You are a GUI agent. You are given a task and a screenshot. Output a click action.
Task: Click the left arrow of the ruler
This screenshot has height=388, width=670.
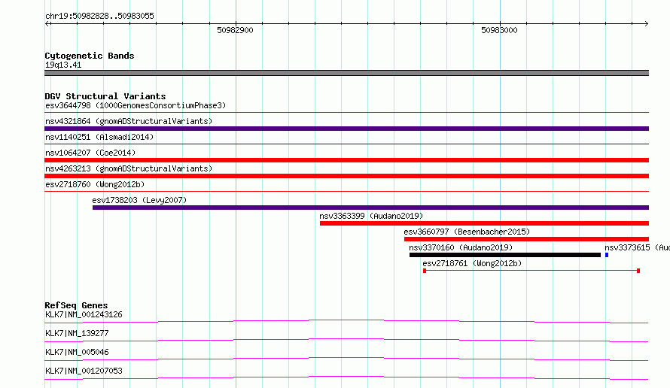(x=47, y=24)
